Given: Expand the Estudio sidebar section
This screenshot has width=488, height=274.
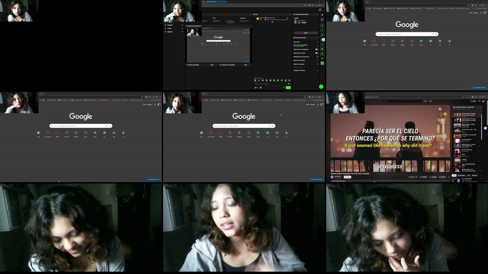Looking at the screenshot, I should click(182, 25).
